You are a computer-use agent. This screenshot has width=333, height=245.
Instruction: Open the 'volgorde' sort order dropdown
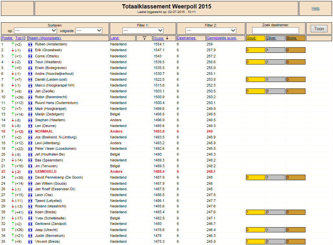click(89, 30)
